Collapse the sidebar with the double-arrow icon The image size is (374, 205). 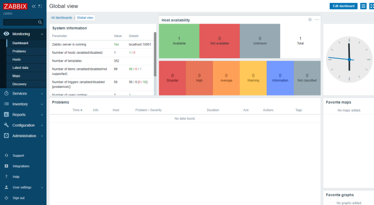(34, 7)
